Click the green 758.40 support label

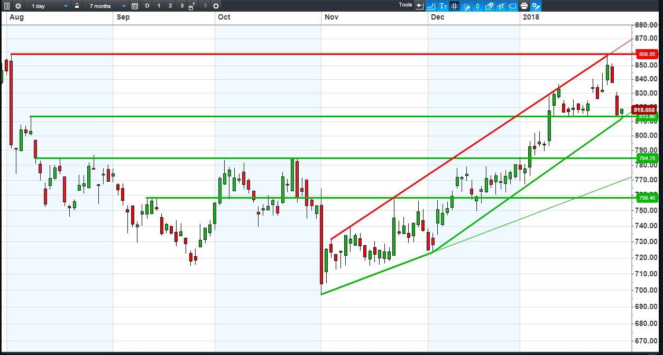(647, 198)
